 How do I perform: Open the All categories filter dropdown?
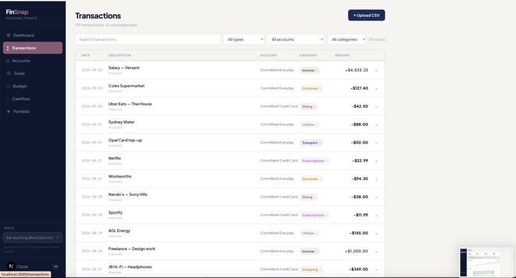pos(346,40)
